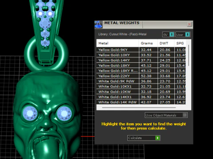This screenshot has height=159, width=213.
Task: Sort by the SPG column header
Action: click(x=180, y=43)
